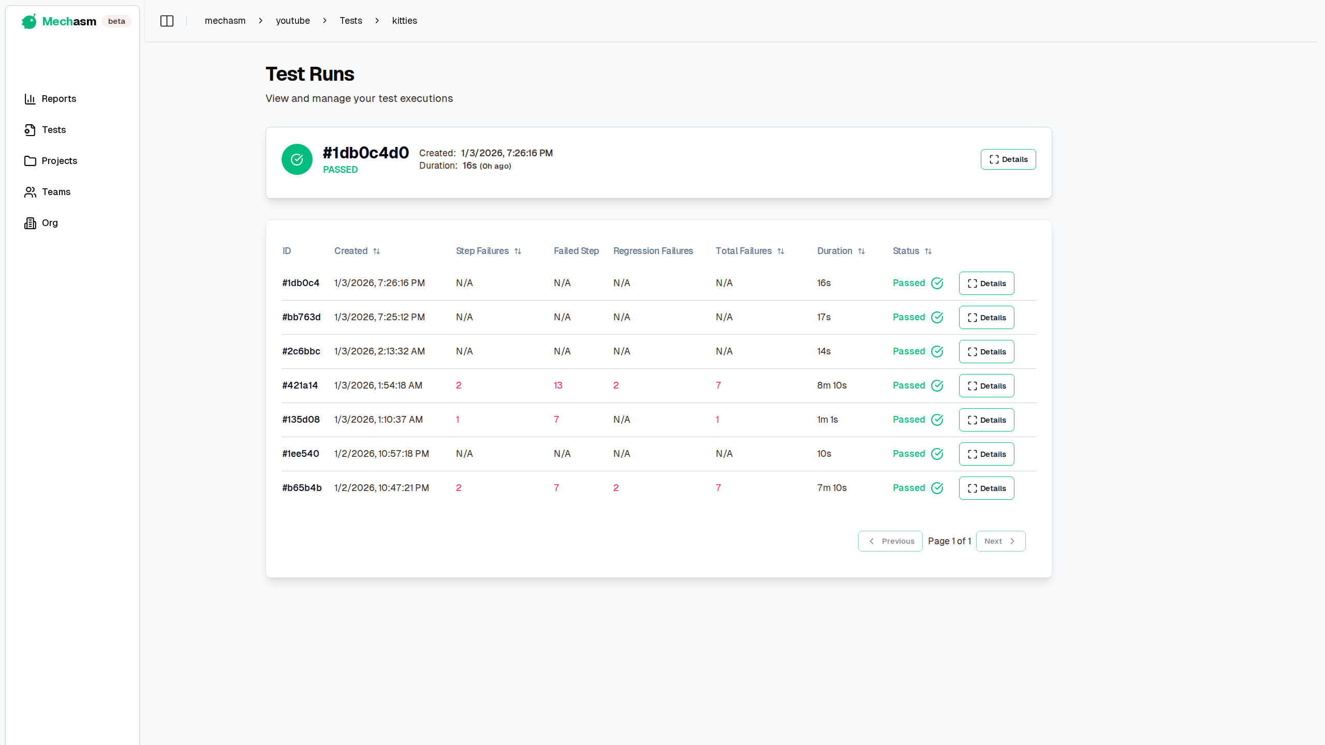
Task: Toggle sort on Total Failures column
Action: [x=781, y=251]
